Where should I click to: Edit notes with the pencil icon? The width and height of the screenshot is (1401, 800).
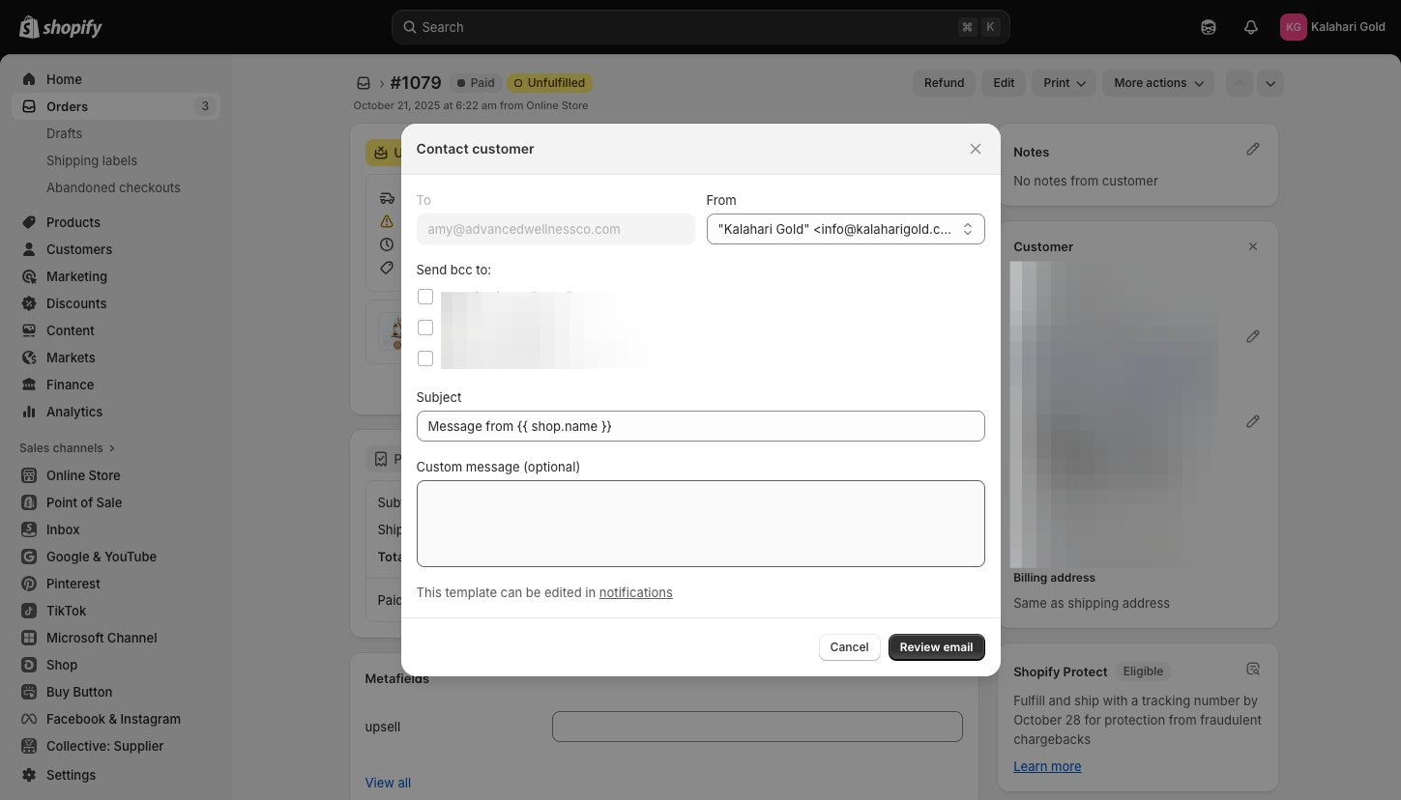[x=1252, y=149]
